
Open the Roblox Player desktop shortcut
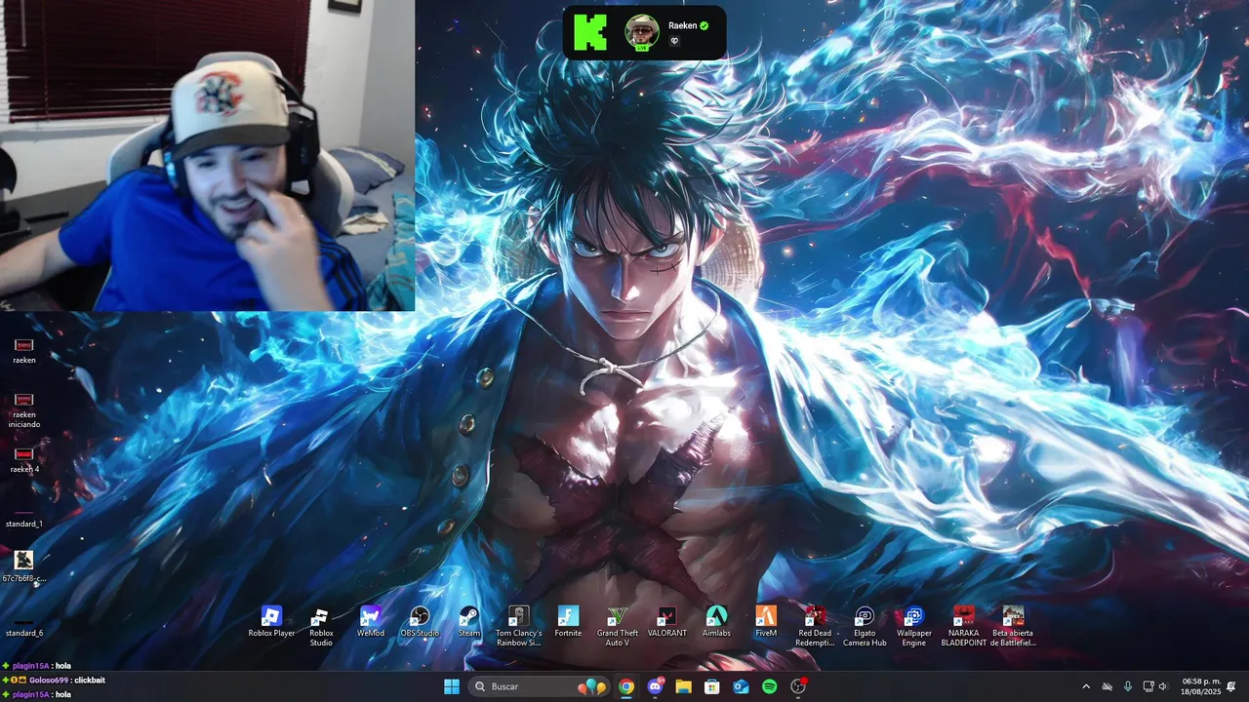[x=271, y=622]
